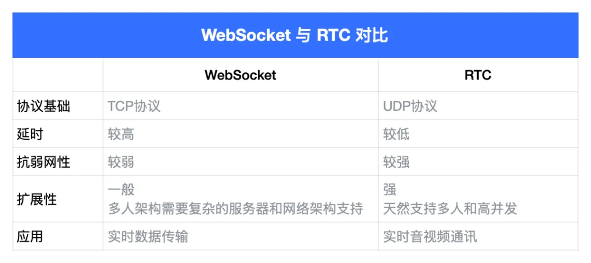Select the 抗弱网性 row label

44,162
